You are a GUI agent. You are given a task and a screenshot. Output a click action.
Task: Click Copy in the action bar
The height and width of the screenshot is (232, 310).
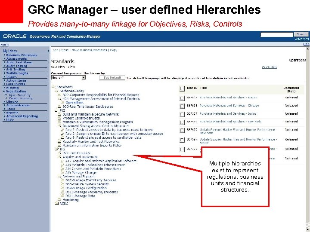click(x=114, y=50)
